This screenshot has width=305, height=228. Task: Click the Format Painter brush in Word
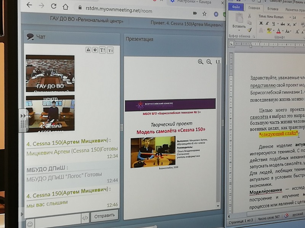pos(250,30)
